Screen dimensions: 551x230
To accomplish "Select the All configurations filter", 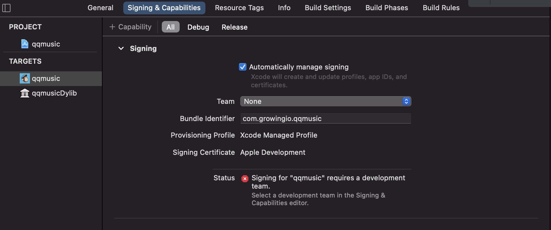I will pos(170,27).
